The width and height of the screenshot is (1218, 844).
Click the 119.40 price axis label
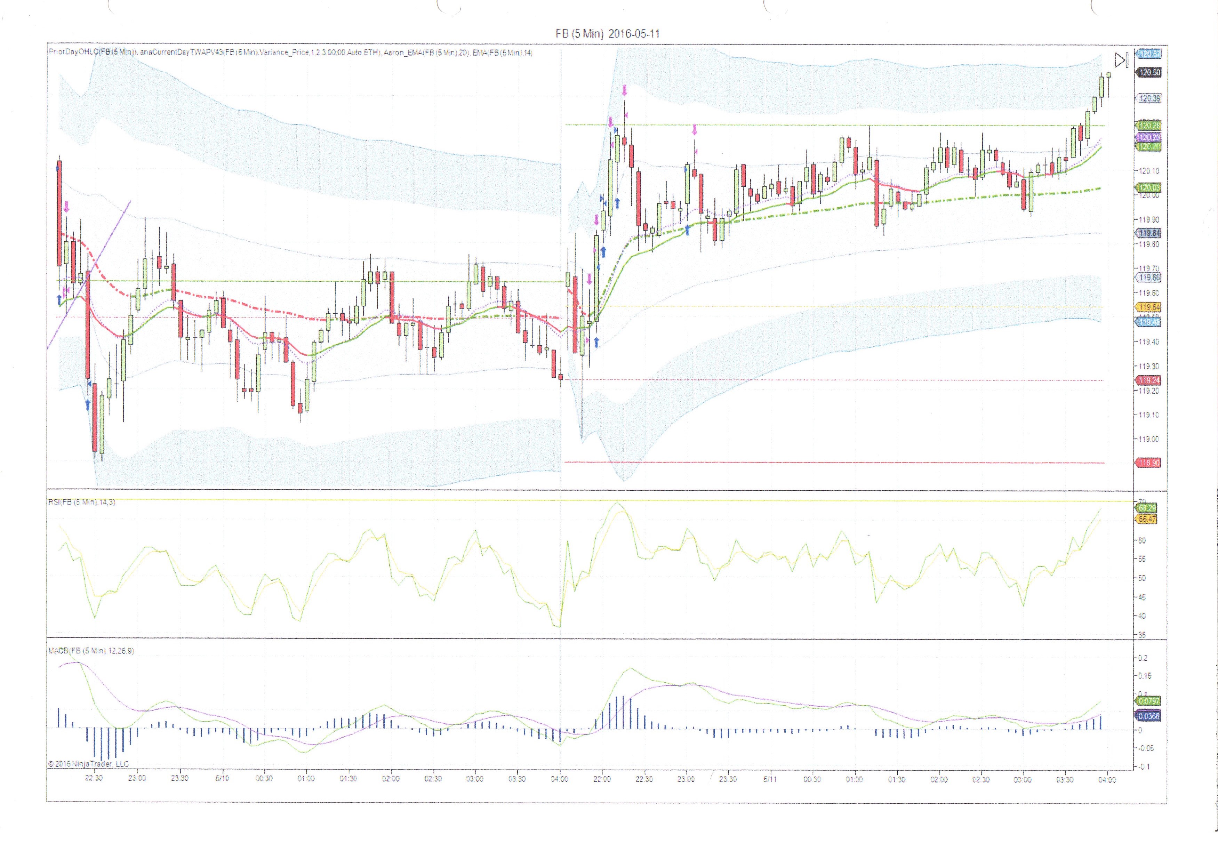click(1149, 341)
